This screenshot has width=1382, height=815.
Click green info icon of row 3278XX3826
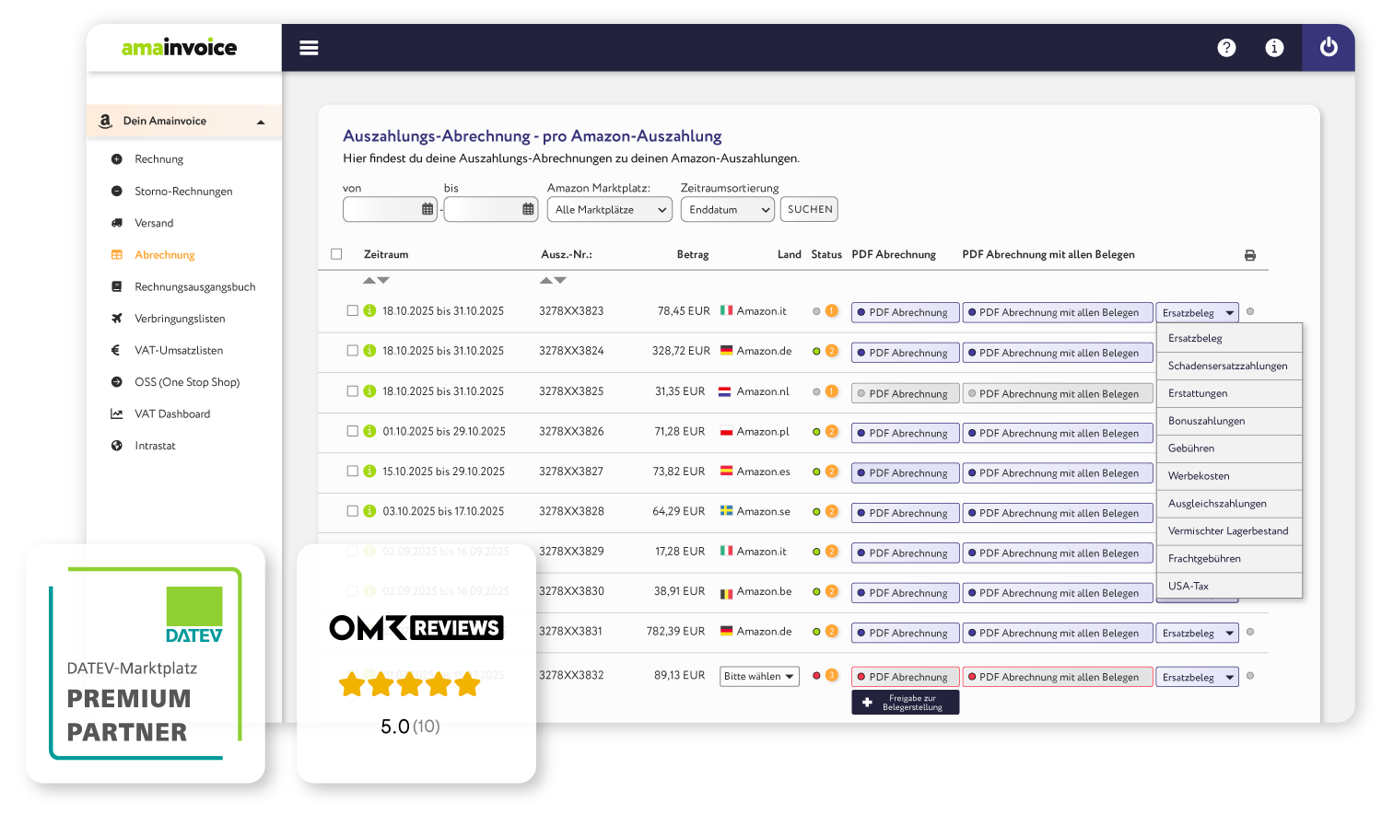point(369,431)
